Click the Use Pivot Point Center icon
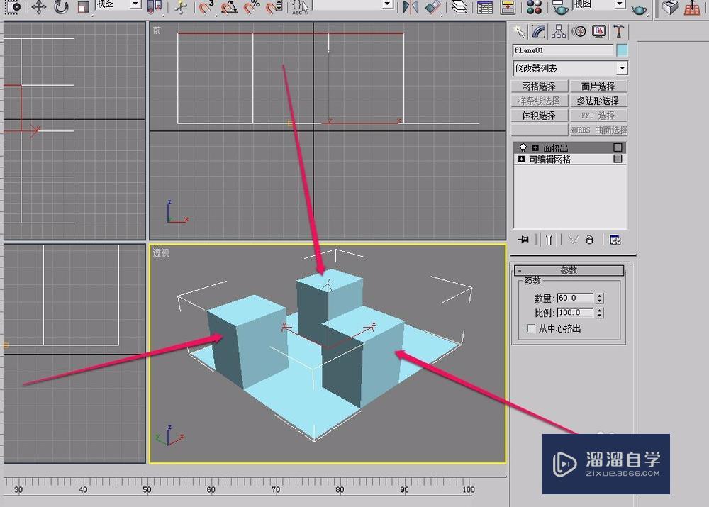 tap(154, 7)
